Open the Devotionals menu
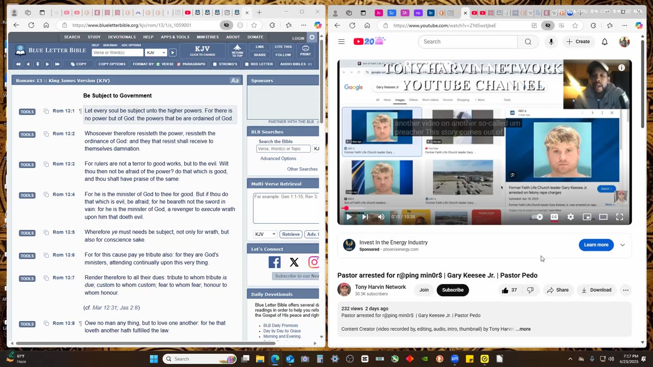This screenshot has height=367, width=653. click(x=122, y=37)
